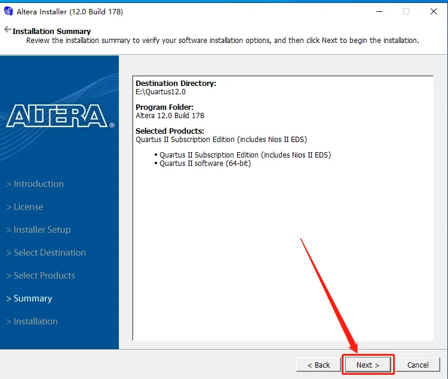
Task: Minimize the Altera Installer window
Action: tap(379, 11)
